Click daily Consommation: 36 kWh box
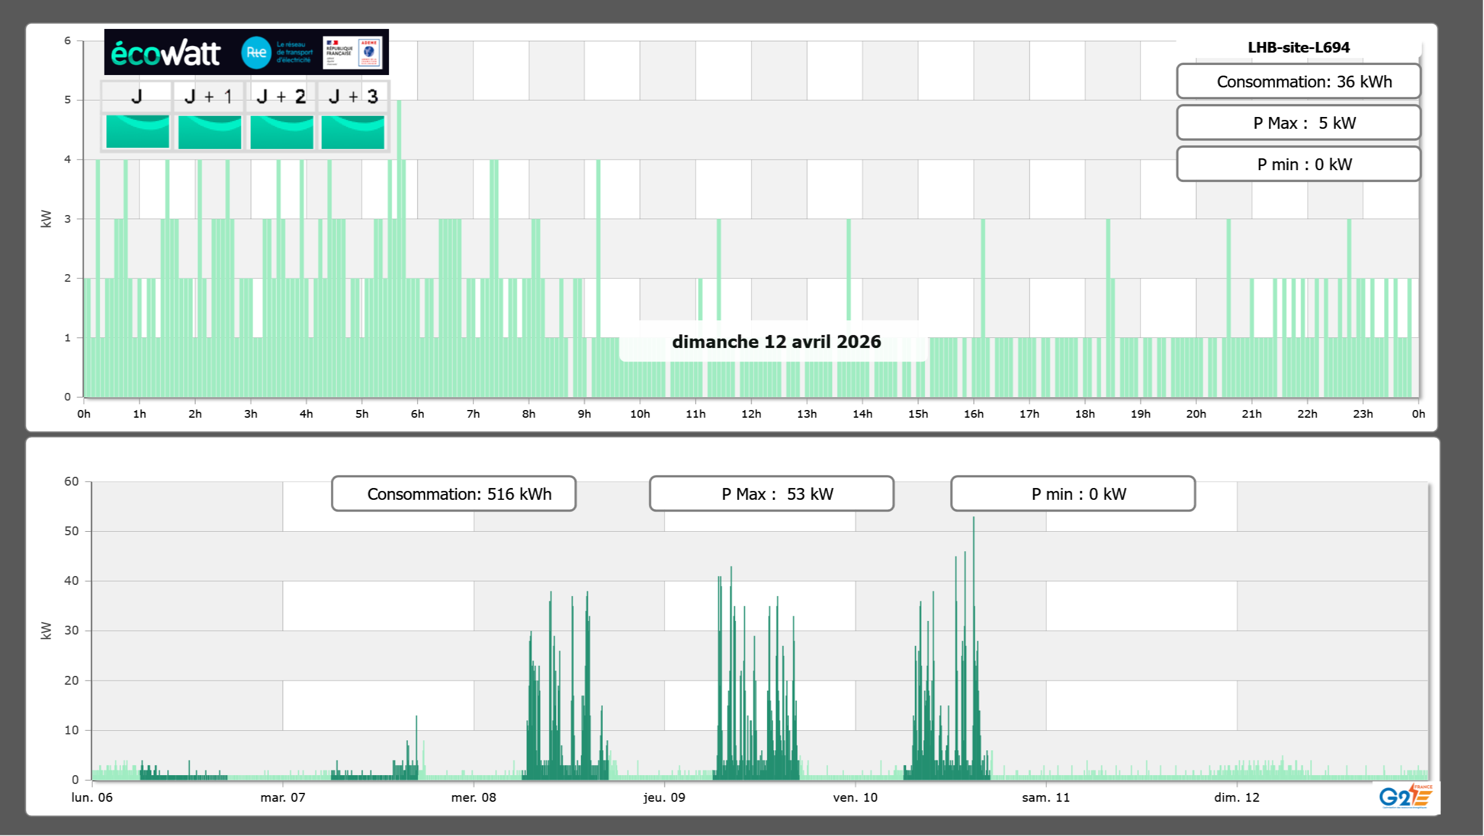Screen dimensions: 1484x836 (1298, 82)
